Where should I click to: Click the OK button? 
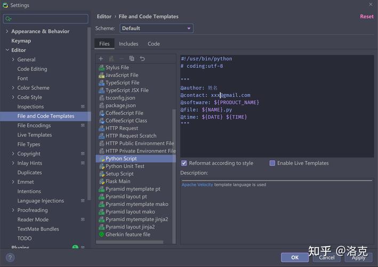point(295,257)
